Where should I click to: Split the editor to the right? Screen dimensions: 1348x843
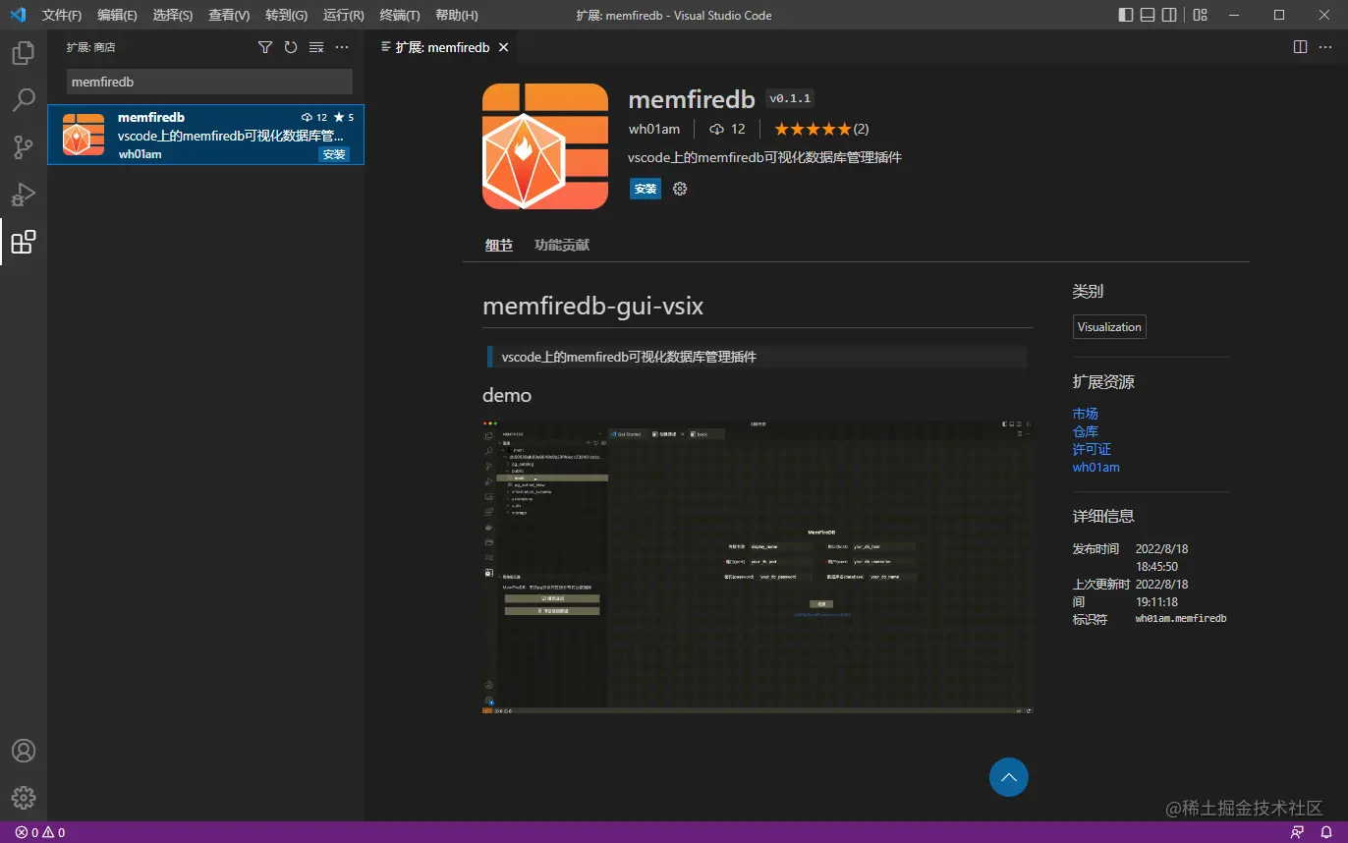point(1300,47)
